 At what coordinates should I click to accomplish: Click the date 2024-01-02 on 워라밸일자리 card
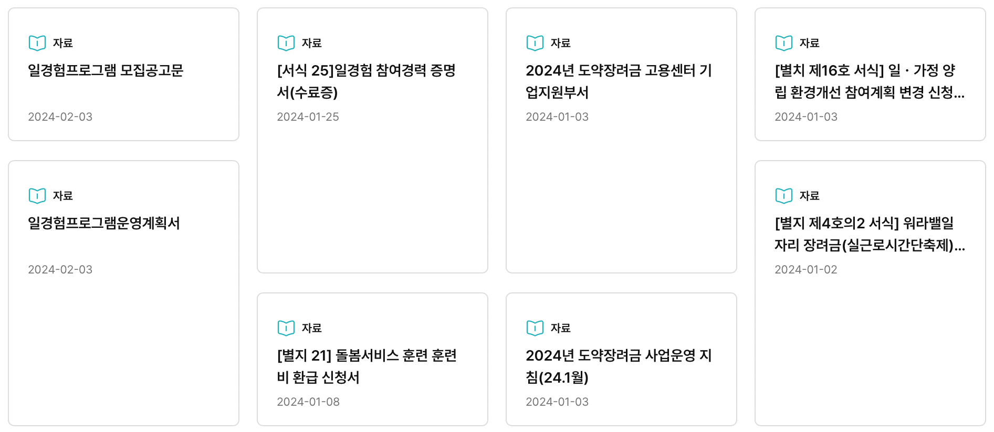tap(806, 269)
